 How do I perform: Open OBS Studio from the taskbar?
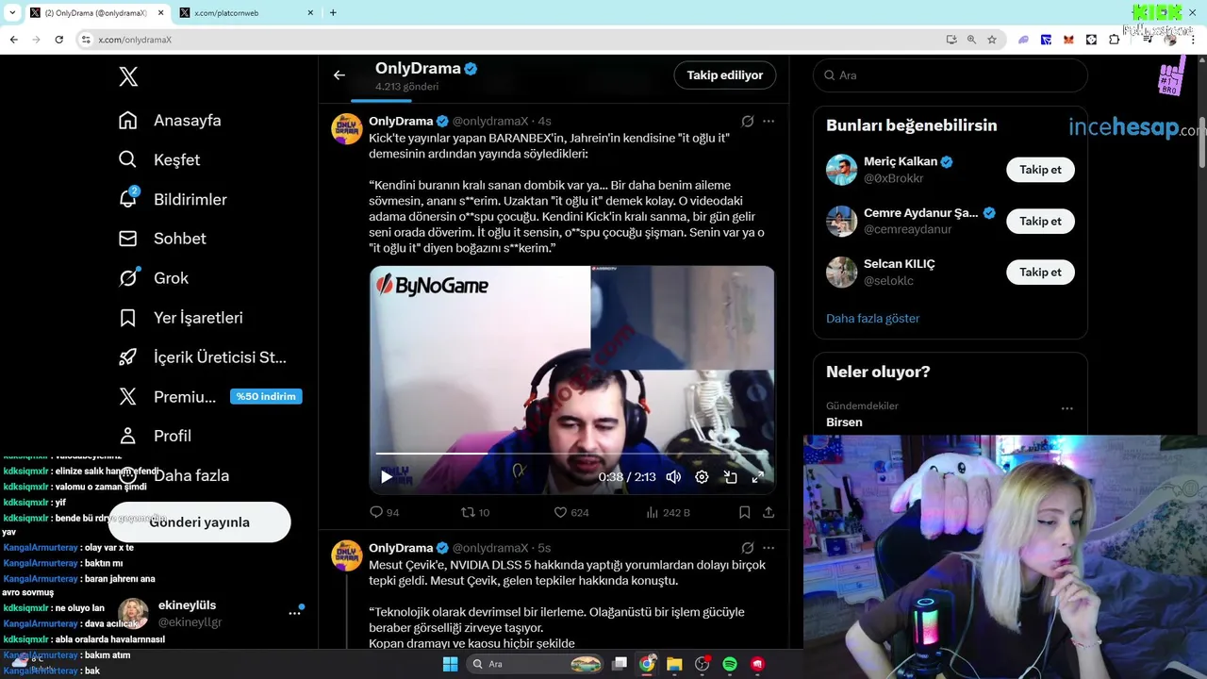tap(702, 664)
